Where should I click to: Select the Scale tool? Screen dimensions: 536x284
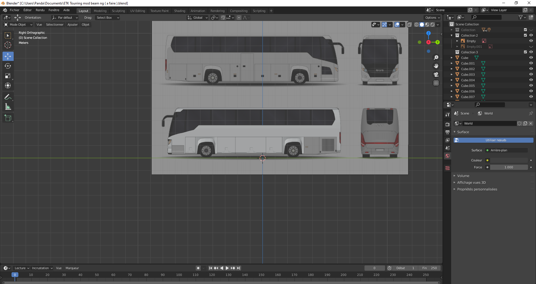click(x=8, y=76)
